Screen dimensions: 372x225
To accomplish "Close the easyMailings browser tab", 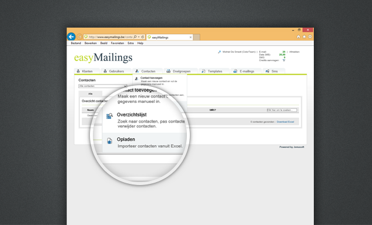I will [x=190, y=37].
